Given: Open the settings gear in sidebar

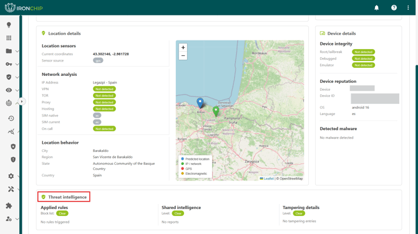Looking at the screenshot, I should point(11,176).
